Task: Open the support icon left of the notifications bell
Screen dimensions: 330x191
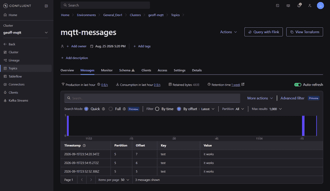Action: 288,6
